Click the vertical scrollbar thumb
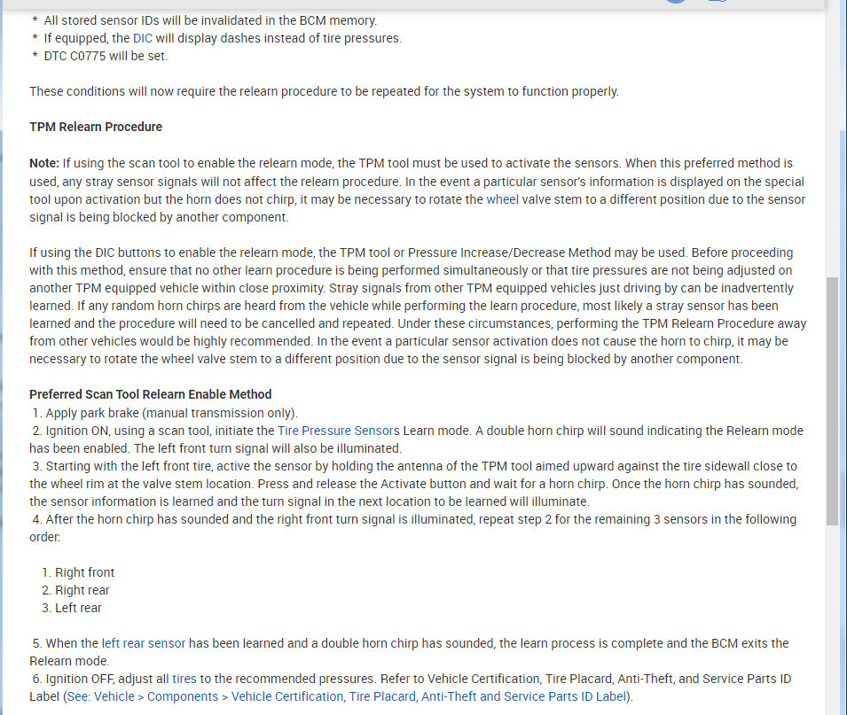The width and height of the screenshot is (847, 715). click(x=832, y=399)
